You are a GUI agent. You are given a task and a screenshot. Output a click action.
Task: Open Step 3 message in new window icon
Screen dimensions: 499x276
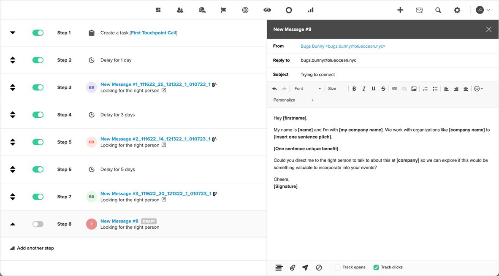point(163,90)
